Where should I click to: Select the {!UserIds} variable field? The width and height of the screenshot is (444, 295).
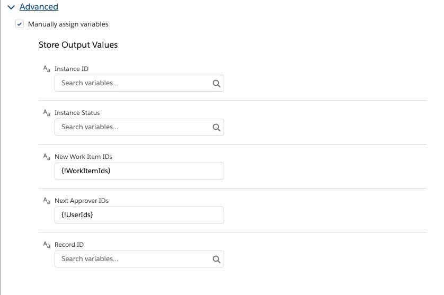[x=139, y=215]
